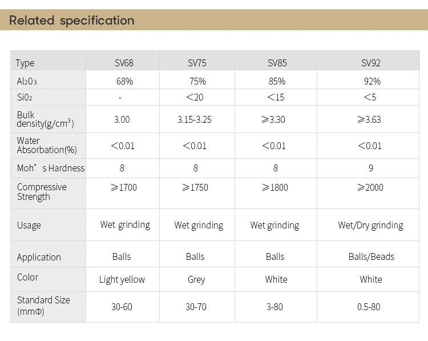Viewport: 428px width, 341px height.
Task: Click the Balls/Beads application cell
Action: click(371, 256)
